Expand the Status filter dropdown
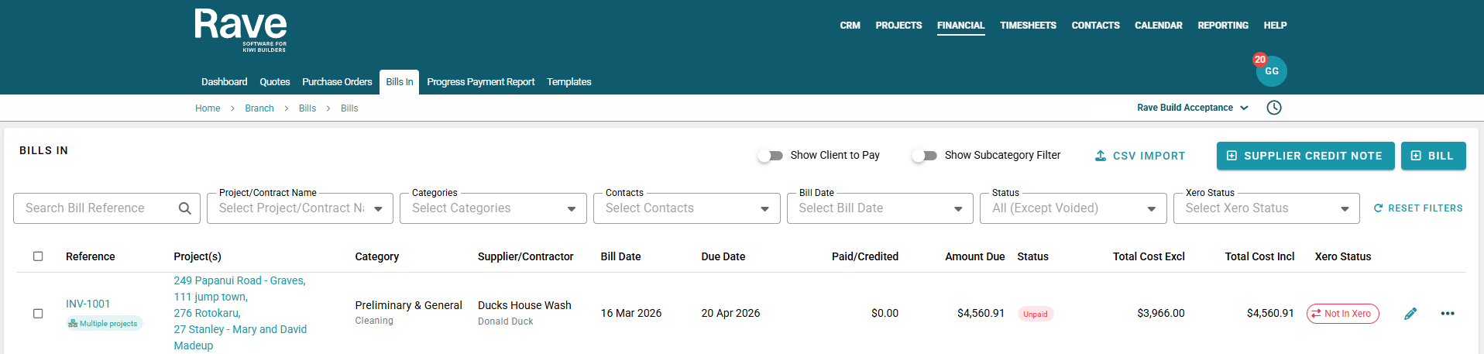The image size is (1484, 354). [1073, 208]
